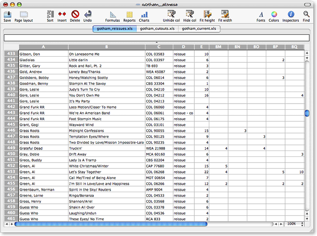Switch to gotham_current.xls tab
This screenshot has height=236, width=317.
(199, 29)
